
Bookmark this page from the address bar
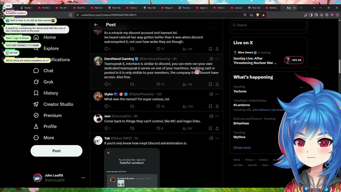point(70,15)
